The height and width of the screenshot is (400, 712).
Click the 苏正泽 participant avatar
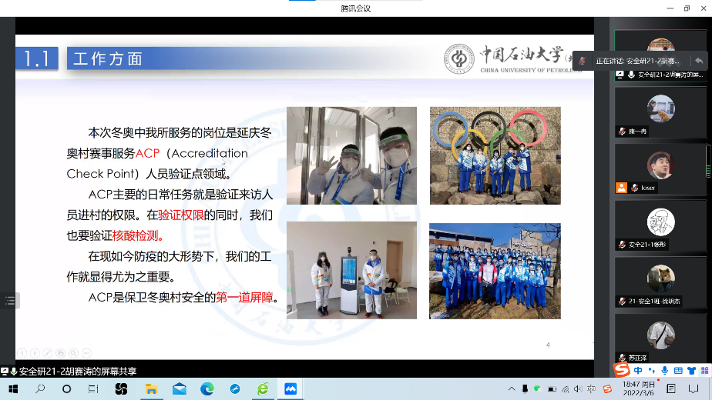(660, 335)
